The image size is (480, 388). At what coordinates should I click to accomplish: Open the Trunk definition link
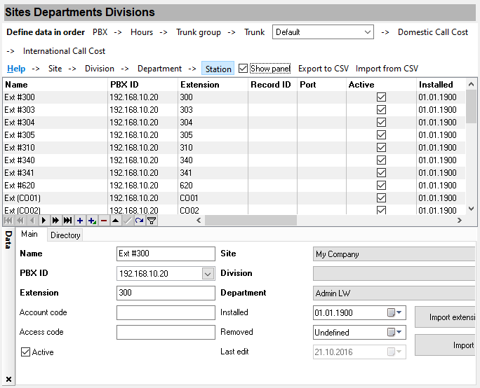pos(254,32)
